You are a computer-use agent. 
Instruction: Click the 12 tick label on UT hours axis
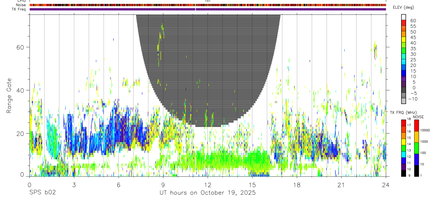point(207,185)
